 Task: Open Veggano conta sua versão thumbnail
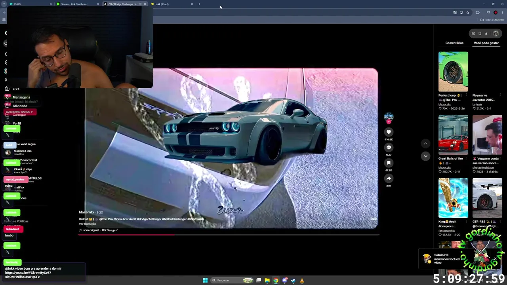487,135
